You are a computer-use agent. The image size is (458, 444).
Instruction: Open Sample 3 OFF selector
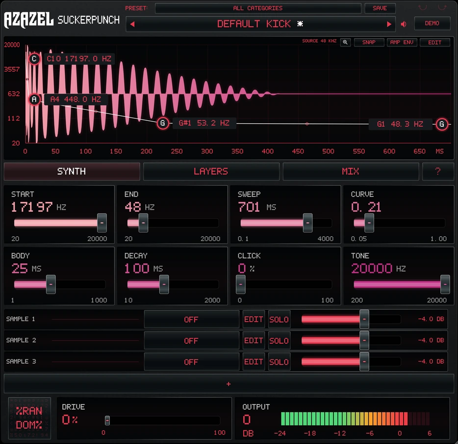click(192, 362)
